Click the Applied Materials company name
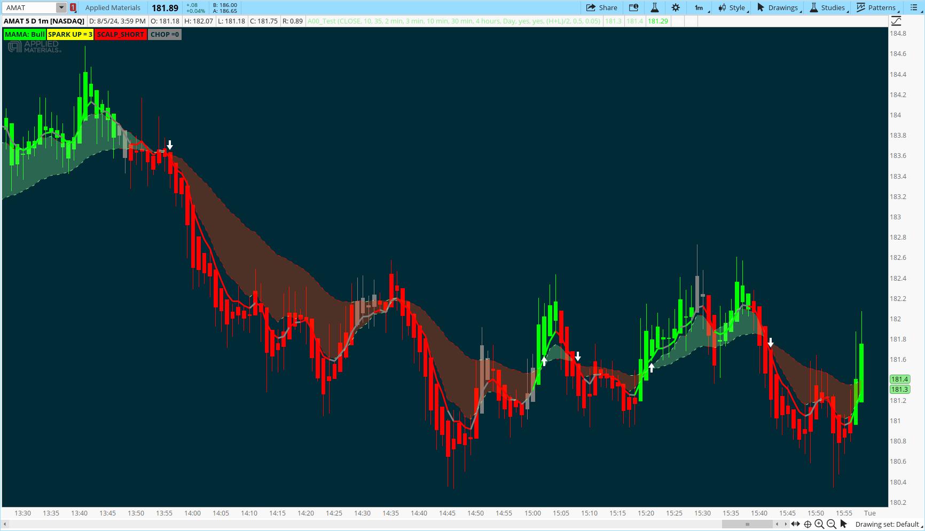925x531 pixels. point(113,7)
